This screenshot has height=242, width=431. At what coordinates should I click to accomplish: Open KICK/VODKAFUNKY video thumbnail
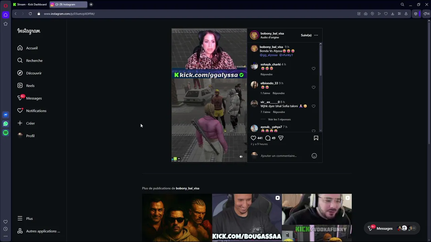tap(317, 218)
